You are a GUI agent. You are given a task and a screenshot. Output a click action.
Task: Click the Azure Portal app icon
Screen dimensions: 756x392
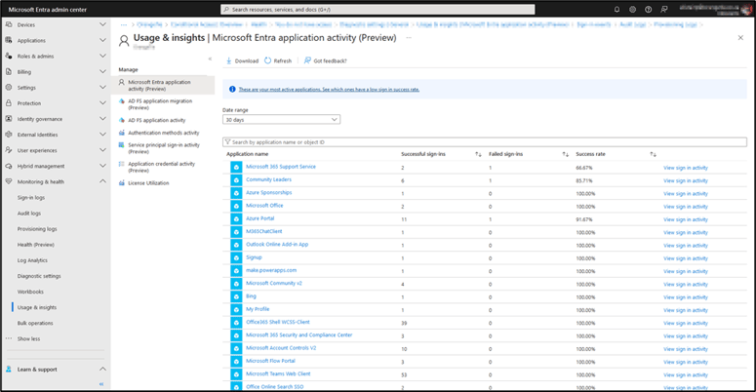coord(236,218)
